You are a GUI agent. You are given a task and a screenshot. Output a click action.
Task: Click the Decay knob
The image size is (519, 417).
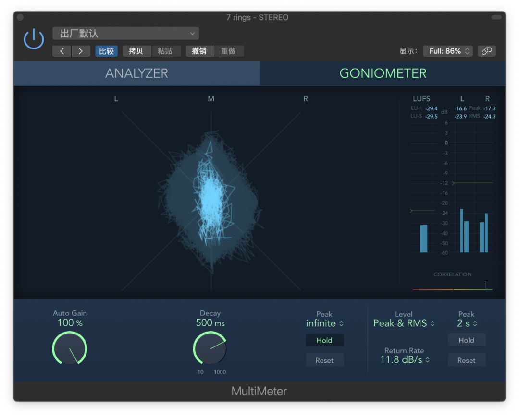pyautogui.click(x=210, y=348)
